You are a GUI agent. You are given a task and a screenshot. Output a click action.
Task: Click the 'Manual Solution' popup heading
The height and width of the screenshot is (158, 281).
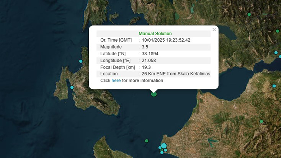coord(155,33)
